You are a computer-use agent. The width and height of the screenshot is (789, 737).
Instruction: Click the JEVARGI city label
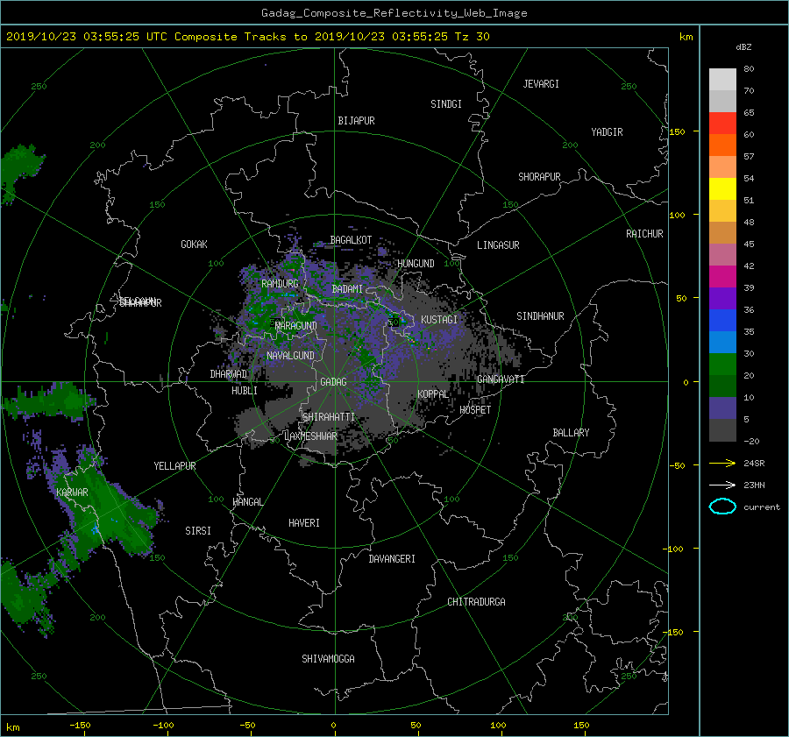(x=541, y=84)
